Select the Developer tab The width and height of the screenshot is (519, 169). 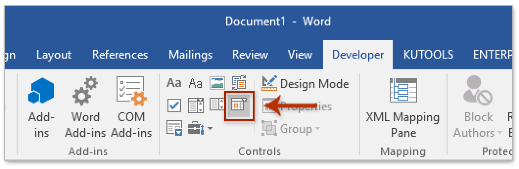pyautogui.click(x=358, y=55)
